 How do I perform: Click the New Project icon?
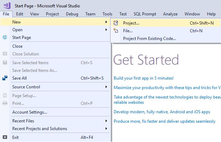pyautogui.click(x=116, y=23)
